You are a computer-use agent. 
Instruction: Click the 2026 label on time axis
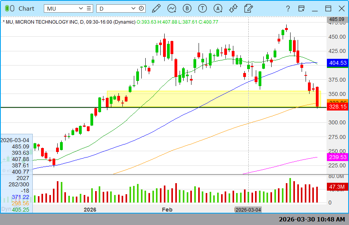click(x=90, y=210)
